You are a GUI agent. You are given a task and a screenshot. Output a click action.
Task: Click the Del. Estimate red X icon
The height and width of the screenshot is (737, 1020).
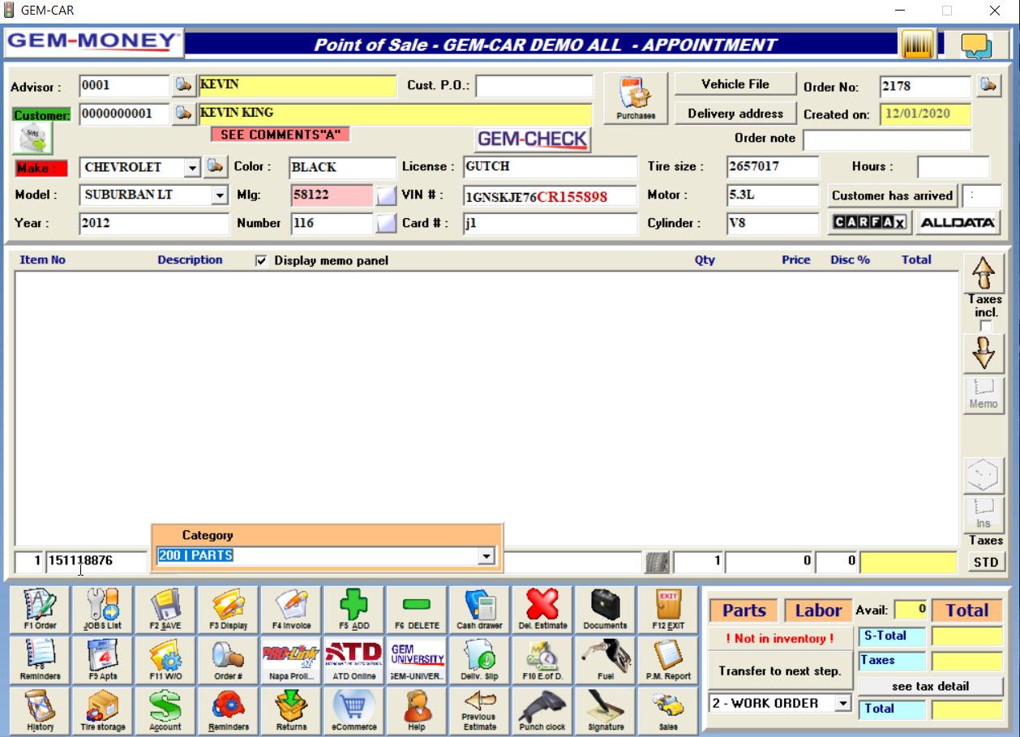(x=542, y=610)
